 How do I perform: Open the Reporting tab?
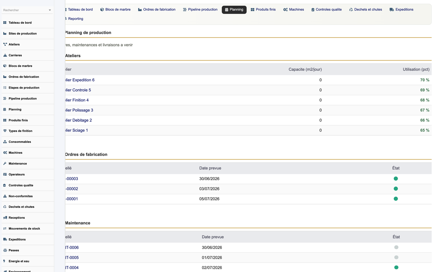coord(75,19)
